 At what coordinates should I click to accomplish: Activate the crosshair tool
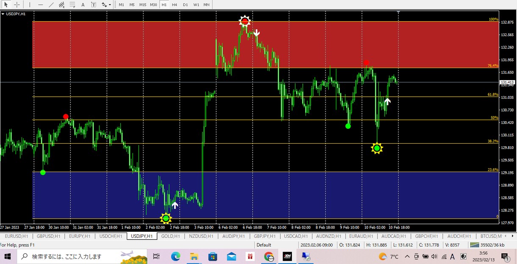[17, 5]
